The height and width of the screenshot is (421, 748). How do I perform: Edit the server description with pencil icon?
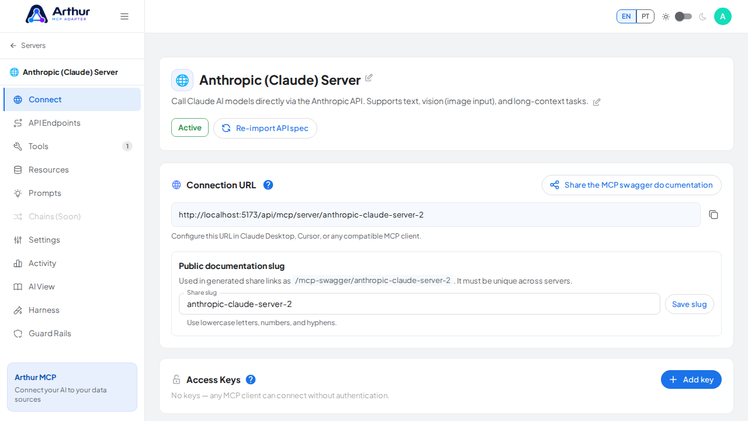pos(597,102)
